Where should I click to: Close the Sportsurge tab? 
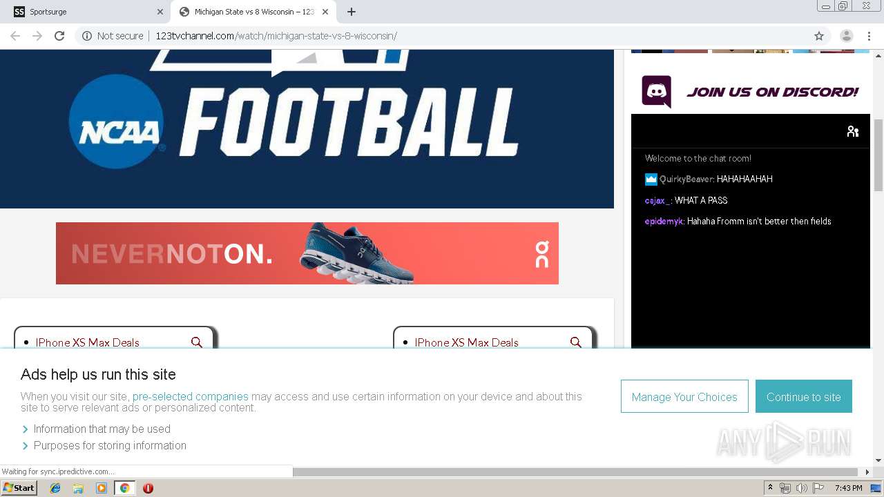click(160, 12)
